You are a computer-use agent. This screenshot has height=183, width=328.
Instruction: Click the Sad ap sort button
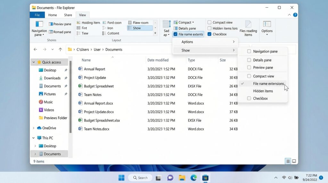167,28
